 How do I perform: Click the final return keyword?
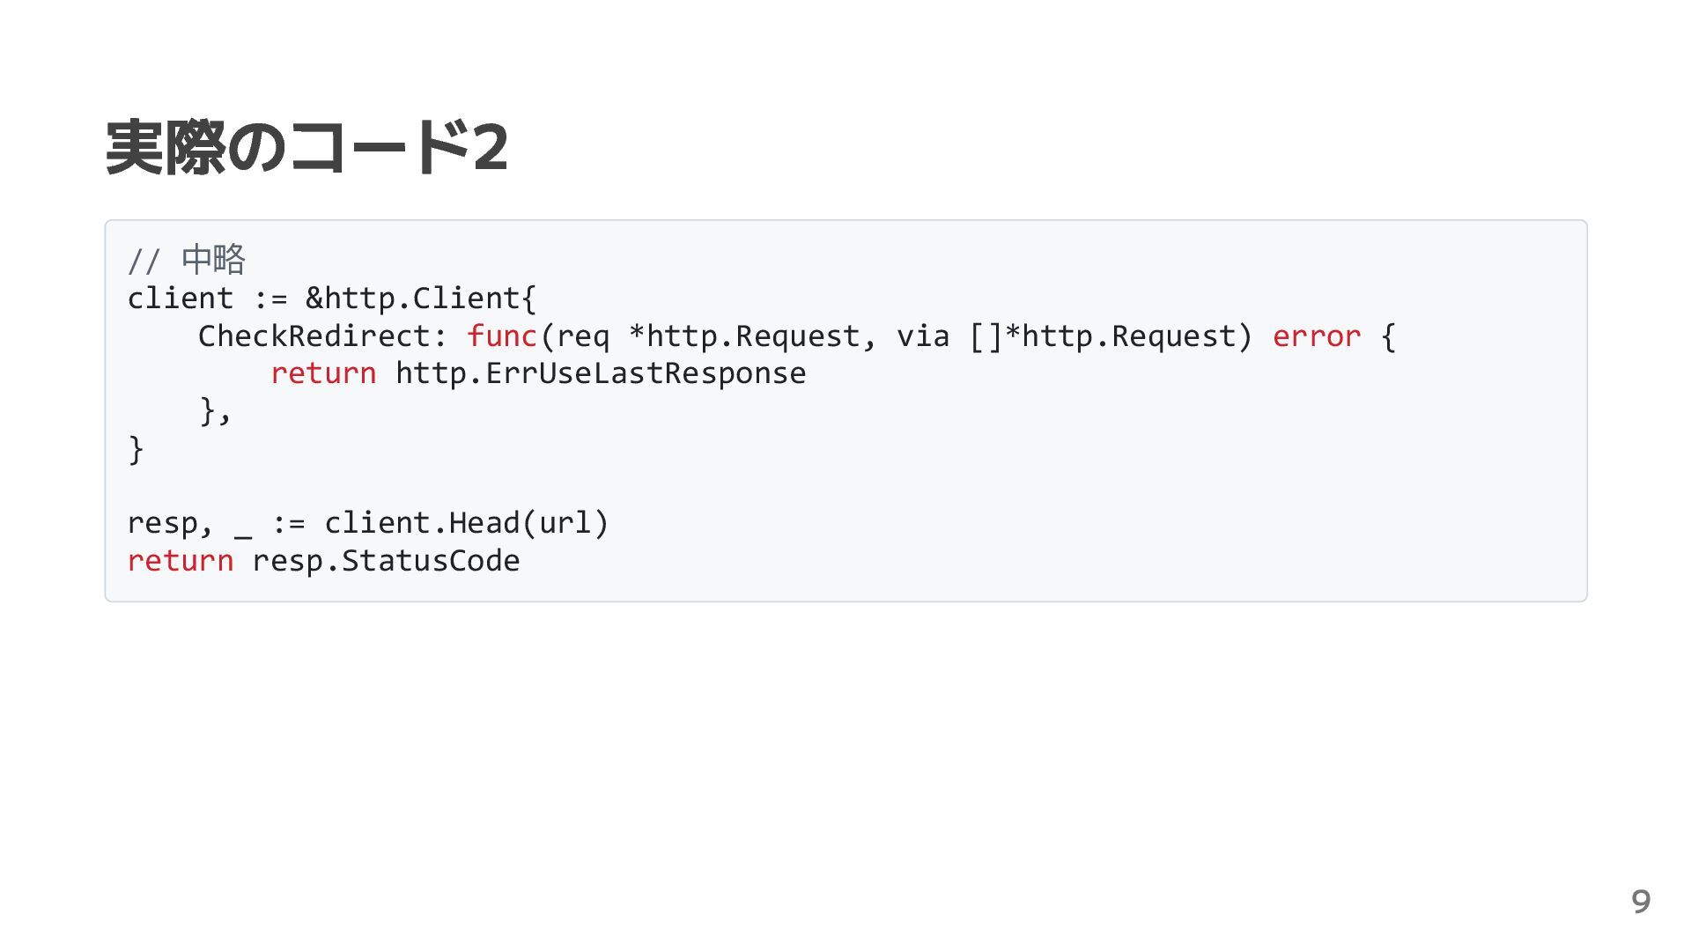[181, 561]
